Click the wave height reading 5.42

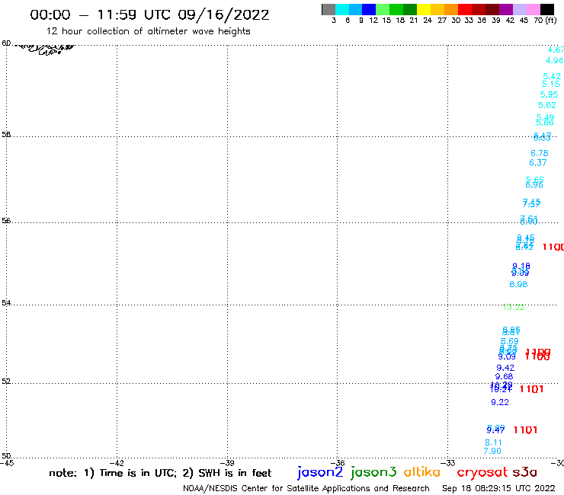click(552, 76)
